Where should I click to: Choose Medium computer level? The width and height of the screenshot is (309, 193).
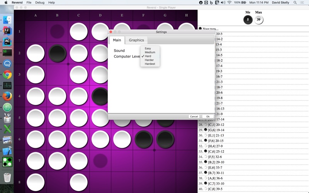(x=150, y=52)
